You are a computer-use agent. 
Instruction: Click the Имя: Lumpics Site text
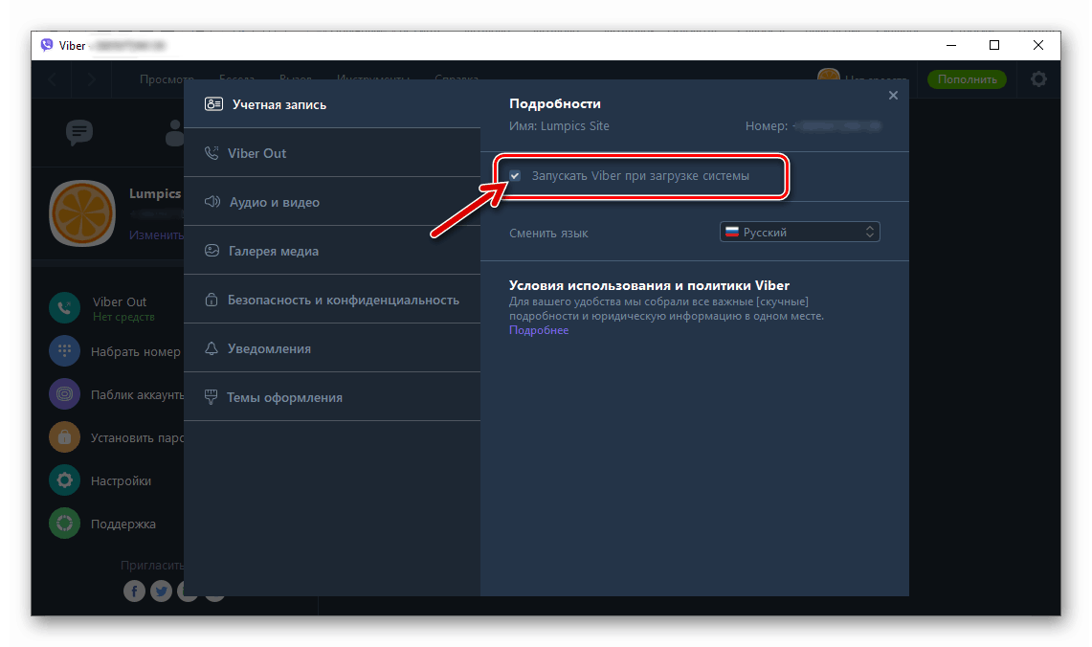(x=559, y=126)
